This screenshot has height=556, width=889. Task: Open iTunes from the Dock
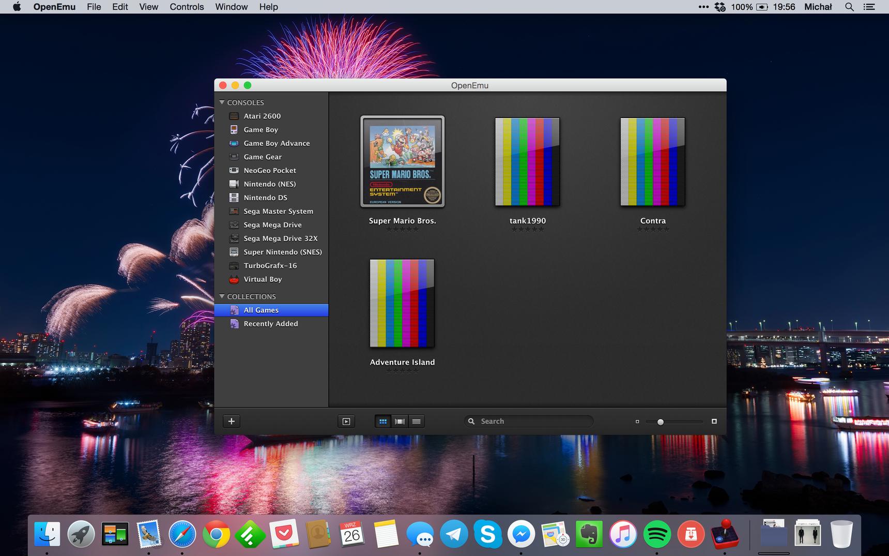(623, 534)
